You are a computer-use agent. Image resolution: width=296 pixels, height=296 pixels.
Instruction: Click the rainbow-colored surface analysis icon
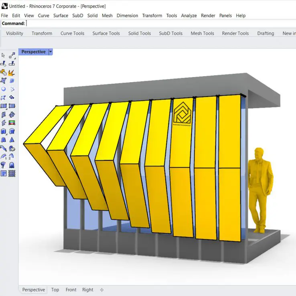coord(12,123)
